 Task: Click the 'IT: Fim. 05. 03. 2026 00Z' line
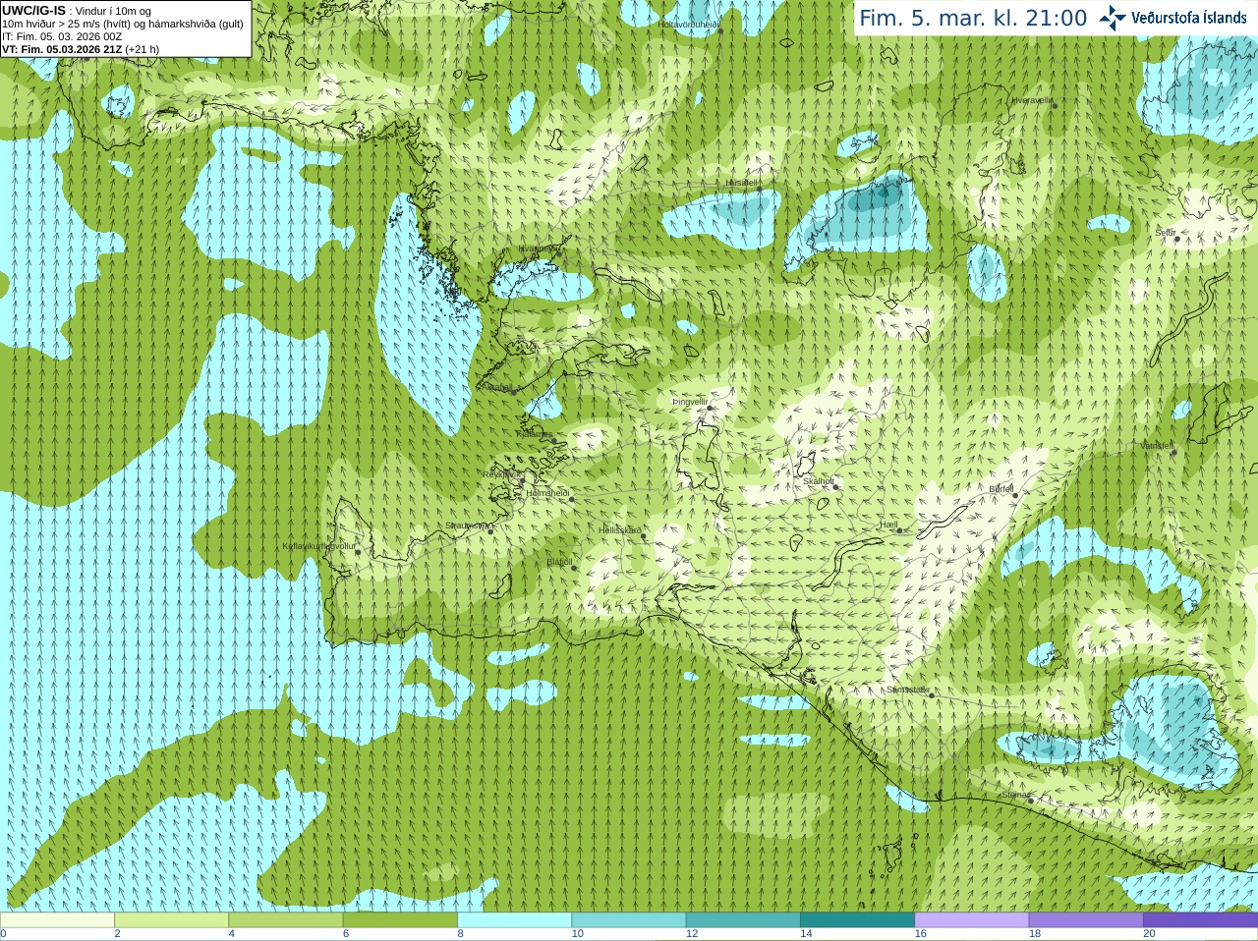62,36
